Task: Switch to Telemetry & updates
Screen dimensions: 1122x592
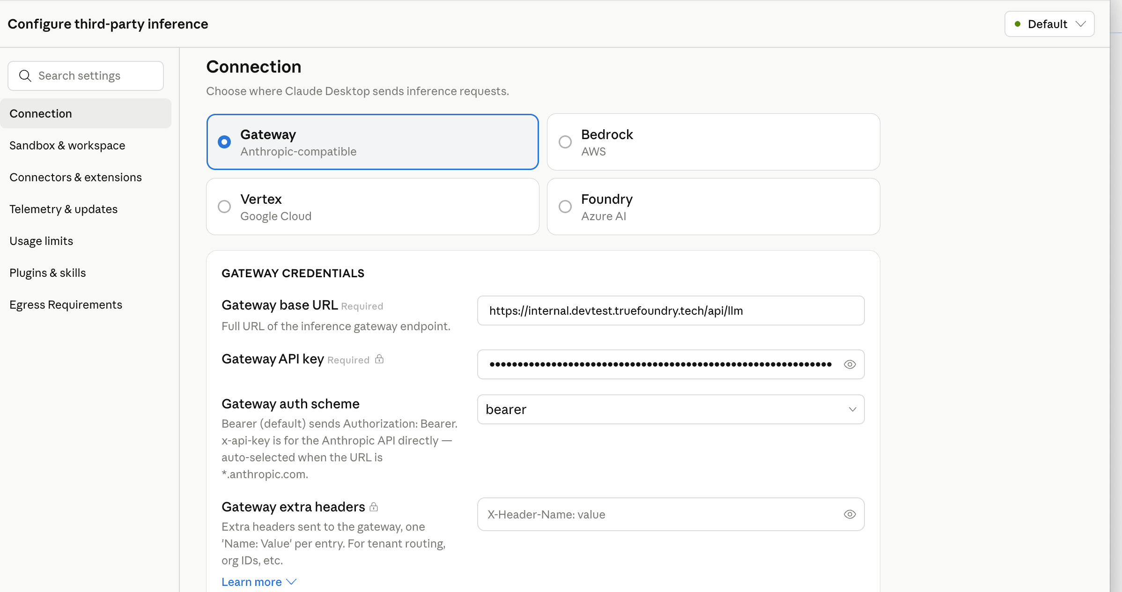Action: [x=86, y=209]
